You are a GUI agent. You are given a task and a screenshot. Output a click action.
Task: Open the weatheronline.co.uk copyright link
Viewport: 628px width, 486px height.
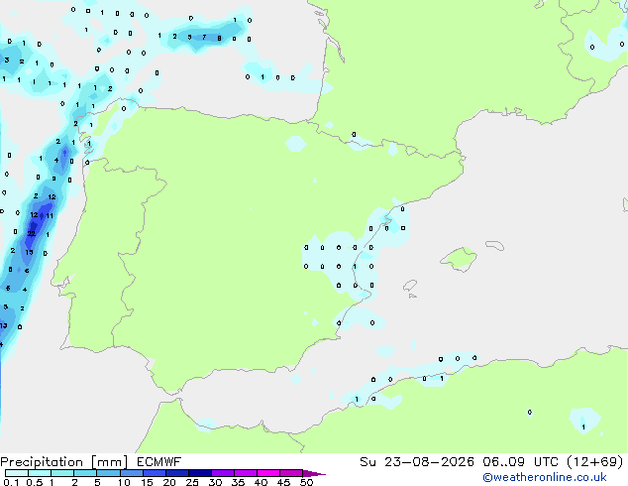[x=545, y=477]
